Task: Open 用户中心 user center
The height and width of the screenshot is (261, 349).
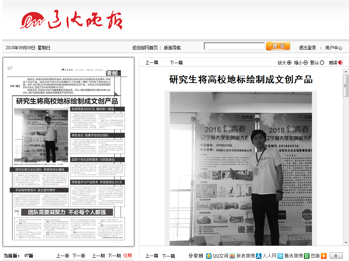Action: [334, 48]
